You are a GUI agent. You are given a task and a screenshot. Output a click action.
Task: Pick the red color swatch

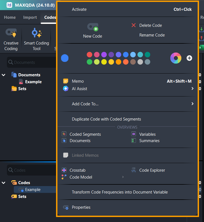(89, 54)
